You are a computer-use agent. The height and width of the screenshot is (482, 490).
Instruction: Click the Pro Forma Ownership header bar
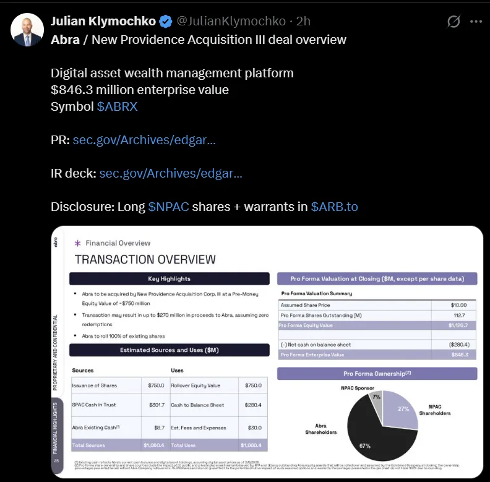(377, 374)
